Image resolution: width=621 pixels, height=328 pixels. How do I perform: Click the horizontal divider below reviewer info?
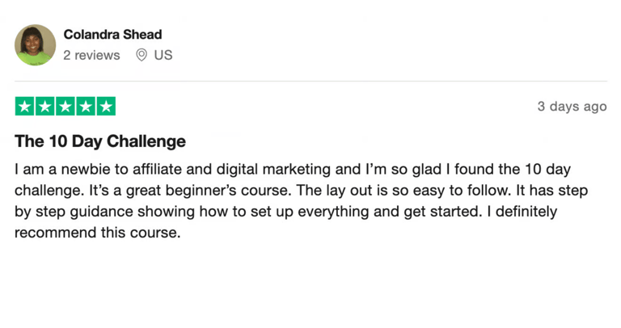point(310,81)
